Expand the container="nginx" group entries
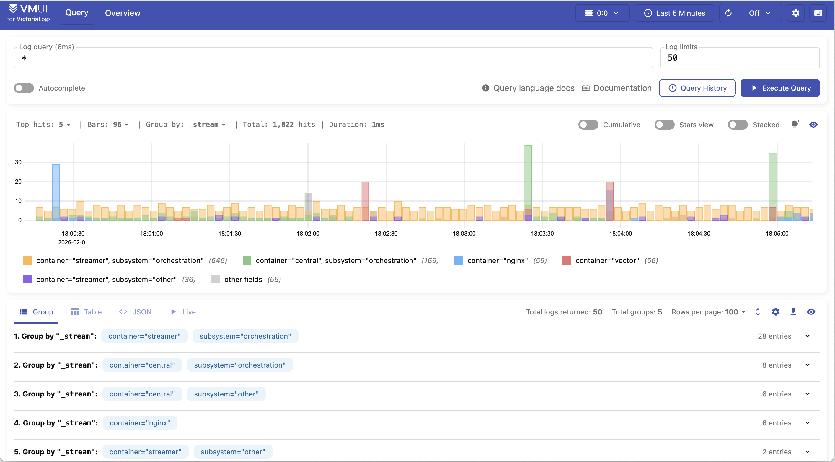Image resolution: width=835 pixels, height=462 pixels. (x=808, y=422)
